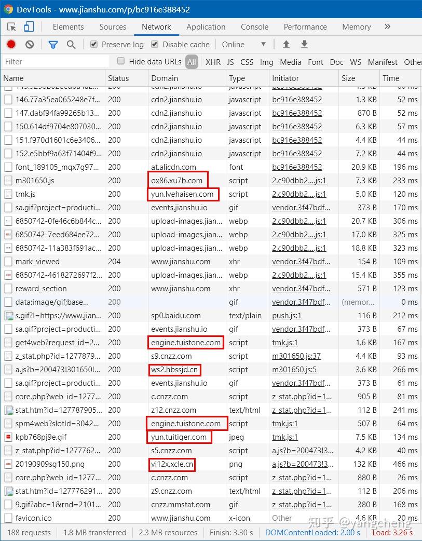Click the import HAR upload arrow
Screen dimensions: 422x541
[286, 44]
